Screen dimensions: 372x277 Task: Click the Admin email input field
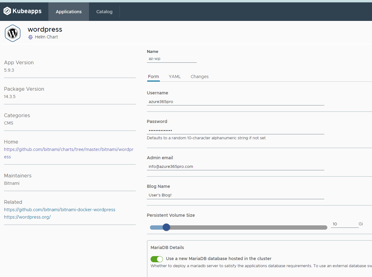[x=236, y=166]
